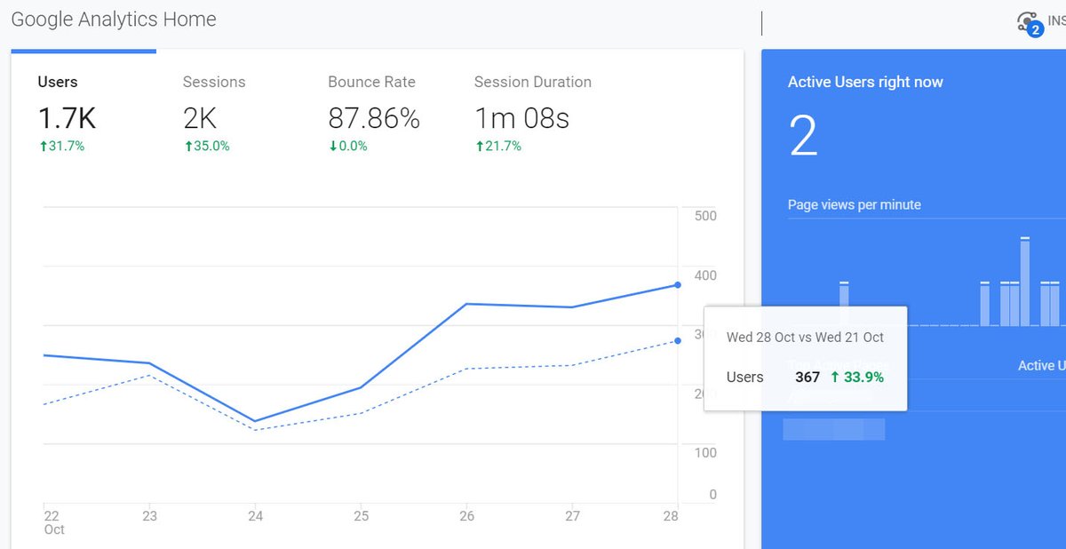Click the 500 y-axis label
Screen dimensions: 1066x549
(x=705, y=216)
